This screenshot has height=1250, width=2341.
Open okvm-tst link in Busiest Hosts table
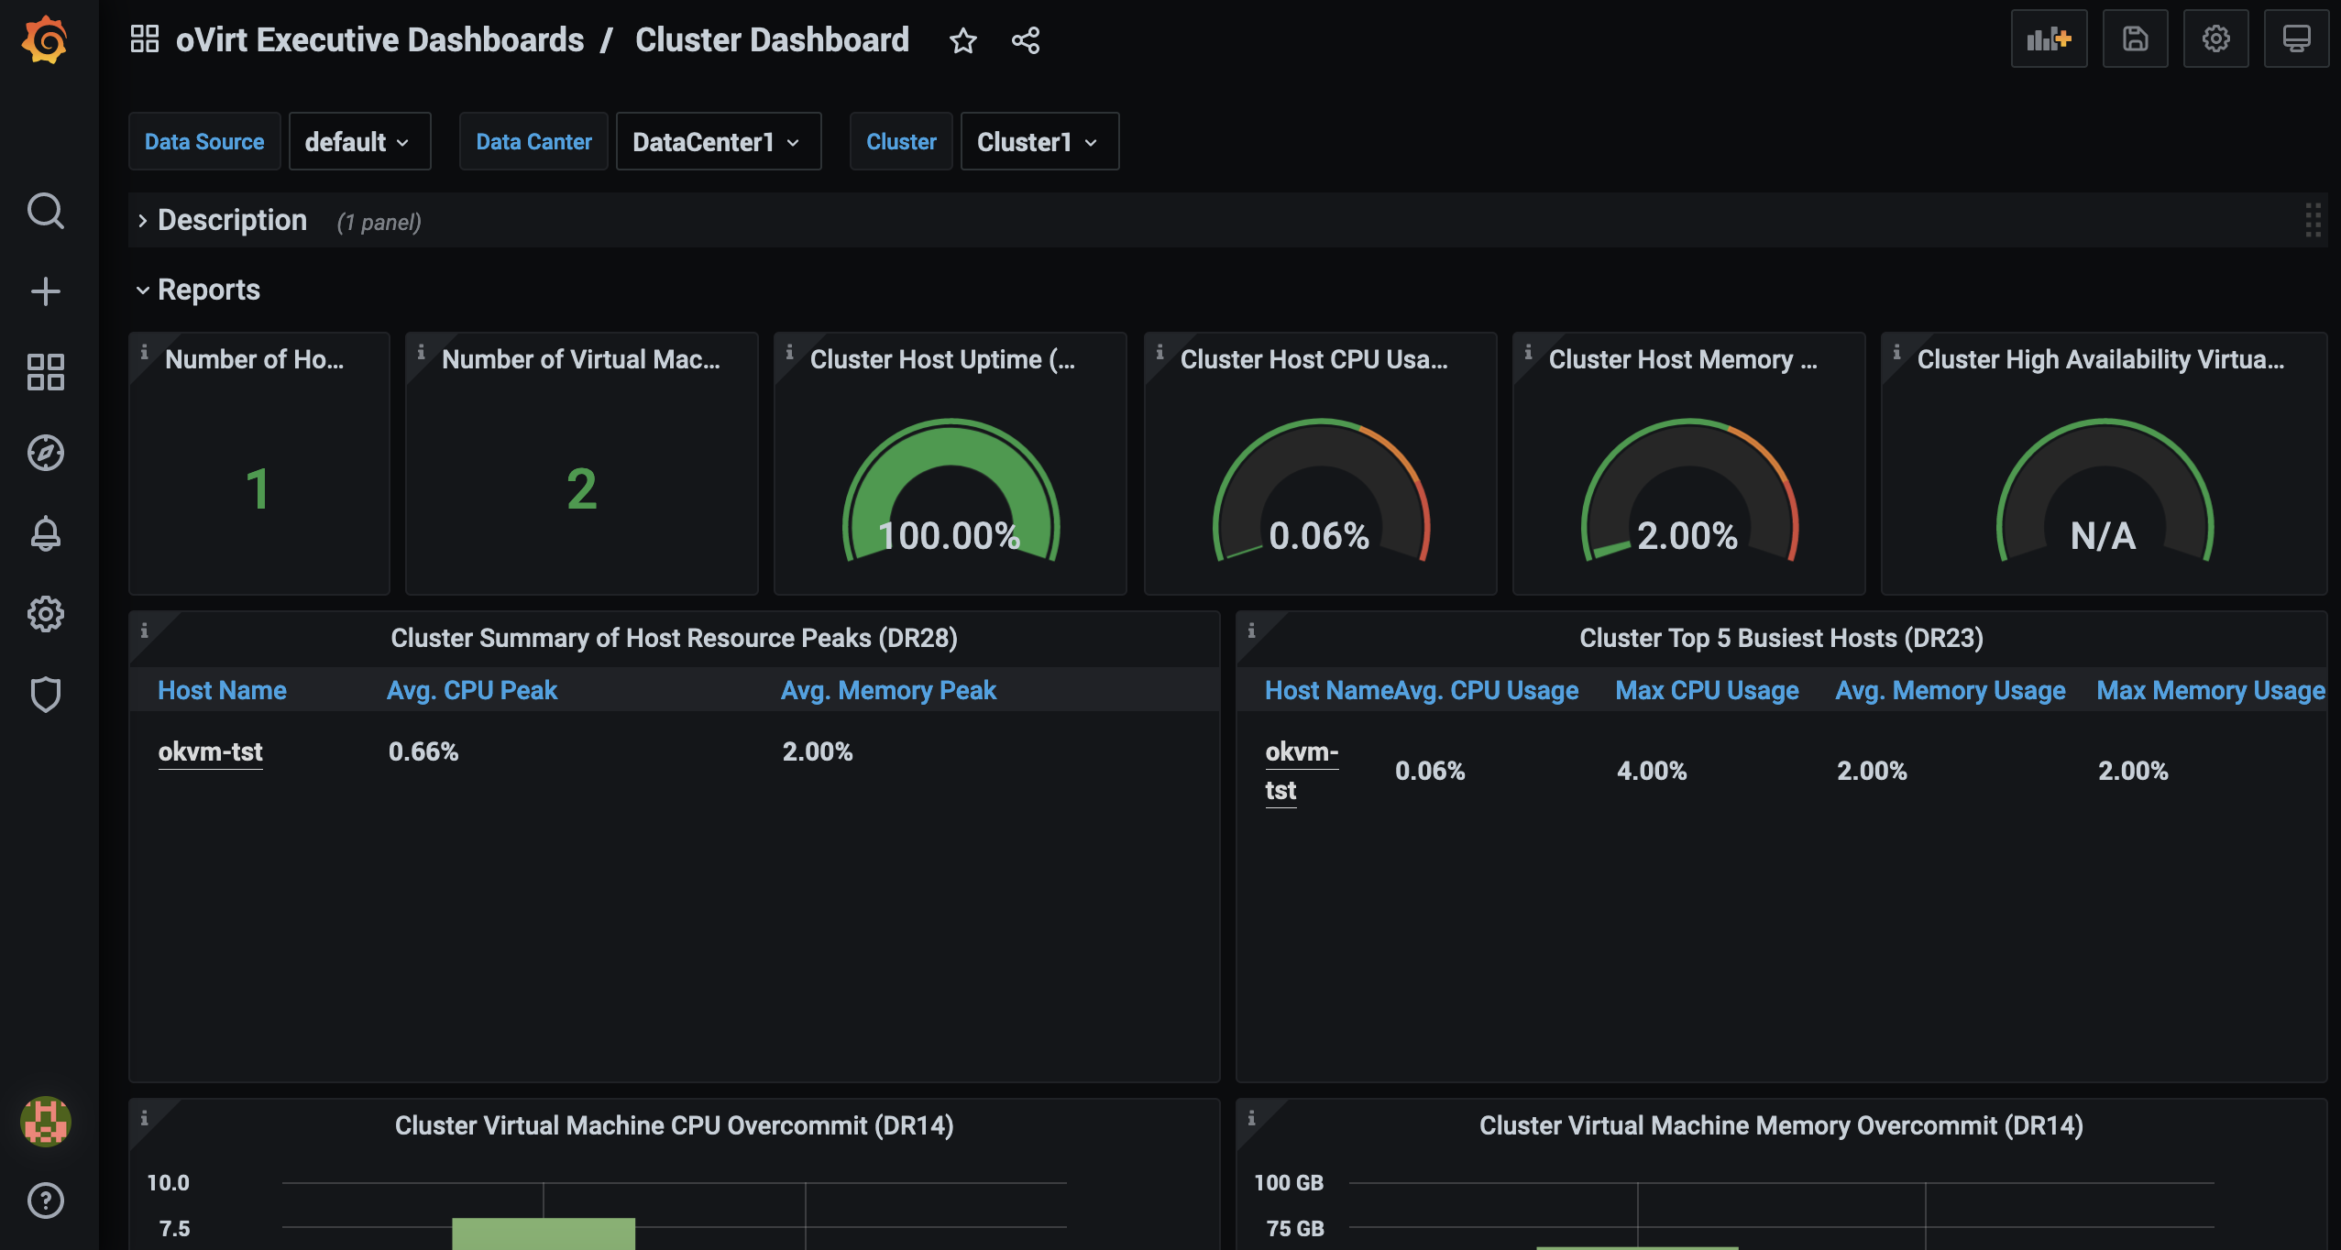click(1301, 771)
